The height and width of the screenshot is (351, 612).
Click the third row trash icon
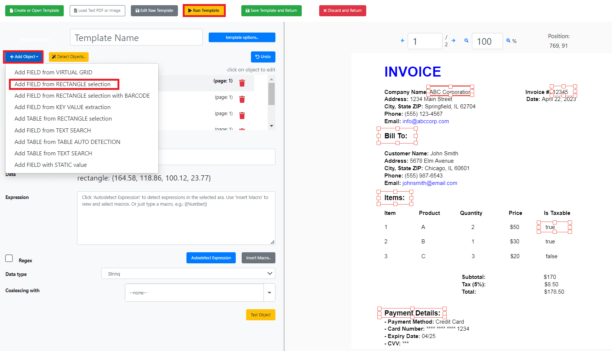242,115
